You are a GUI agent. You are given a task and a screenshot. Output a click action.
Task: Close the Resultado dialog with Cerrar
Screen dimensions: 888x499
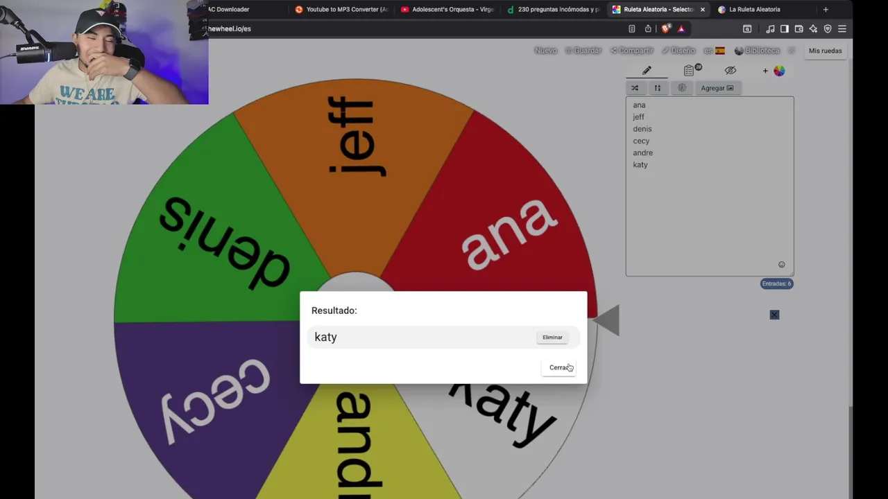click(560, 367)
